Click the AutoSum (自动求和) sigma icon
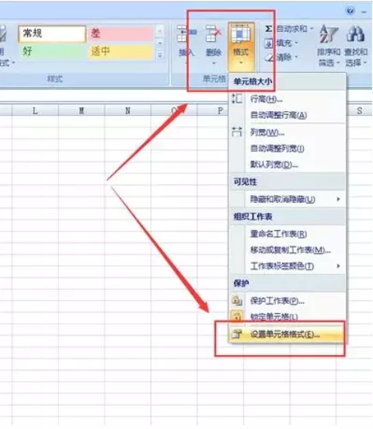Image resolution: width=373 pixels, height=429 pixels. click(x=269, y=29)
